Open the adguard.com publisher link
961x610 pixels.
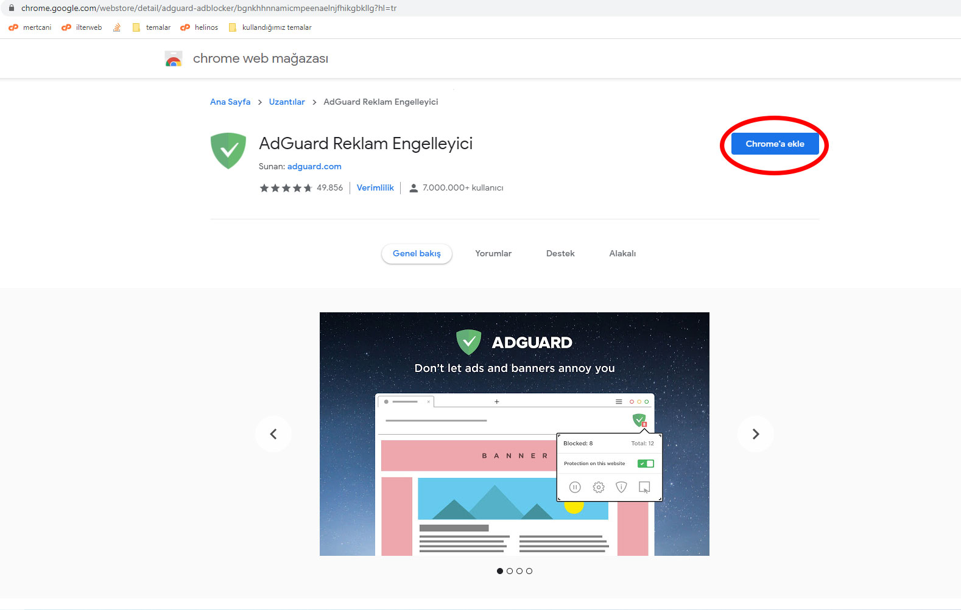[314, 166]
